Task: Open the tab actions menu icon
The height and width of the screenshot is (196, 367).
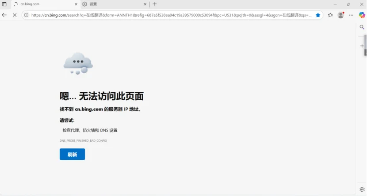Action: 4,4
